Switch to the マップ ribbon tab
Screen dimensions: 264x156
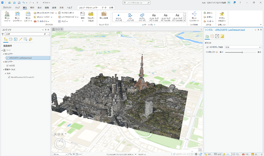click(x=17, y=7)
